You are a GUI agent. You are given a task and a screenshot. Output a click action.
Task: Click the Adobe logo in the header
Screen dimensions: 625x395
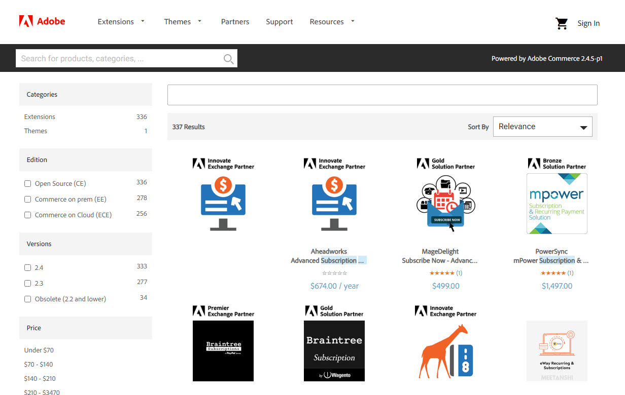point(42,21)
